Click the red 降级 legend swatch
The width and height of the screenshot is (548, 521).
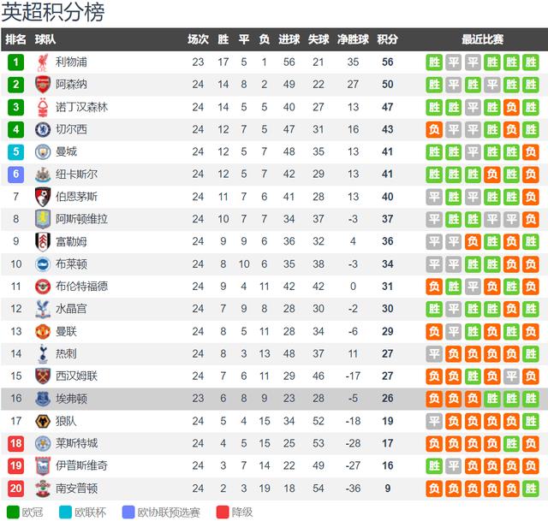point(223,512)
